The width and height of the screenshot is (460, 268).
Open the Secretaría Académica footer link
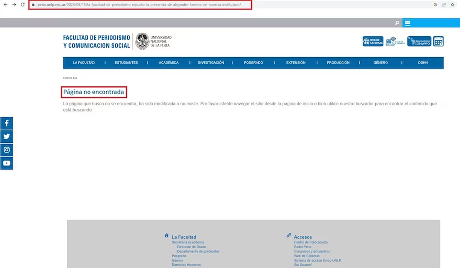[x=188, y=242]
